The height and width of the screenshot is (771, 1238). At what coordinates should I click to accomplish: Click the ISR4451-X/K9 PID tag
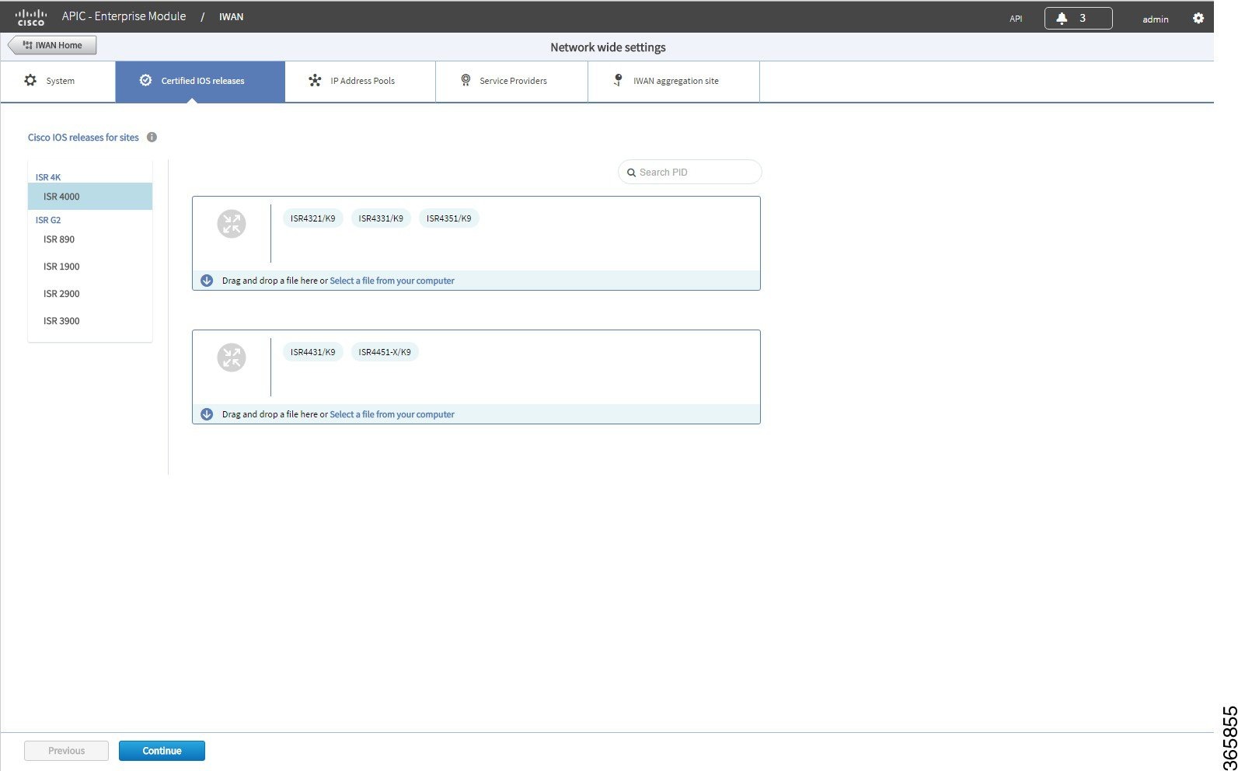(x=385, y=352)
